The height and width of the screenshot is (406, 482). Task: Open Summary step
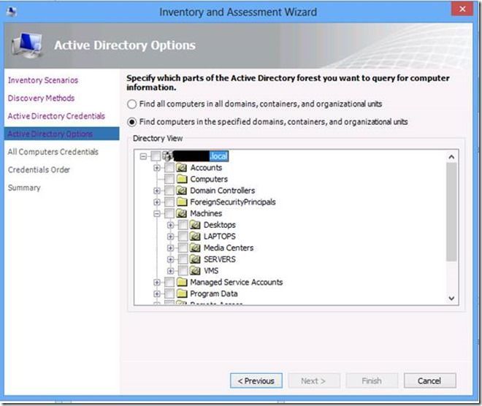[24, 188]
